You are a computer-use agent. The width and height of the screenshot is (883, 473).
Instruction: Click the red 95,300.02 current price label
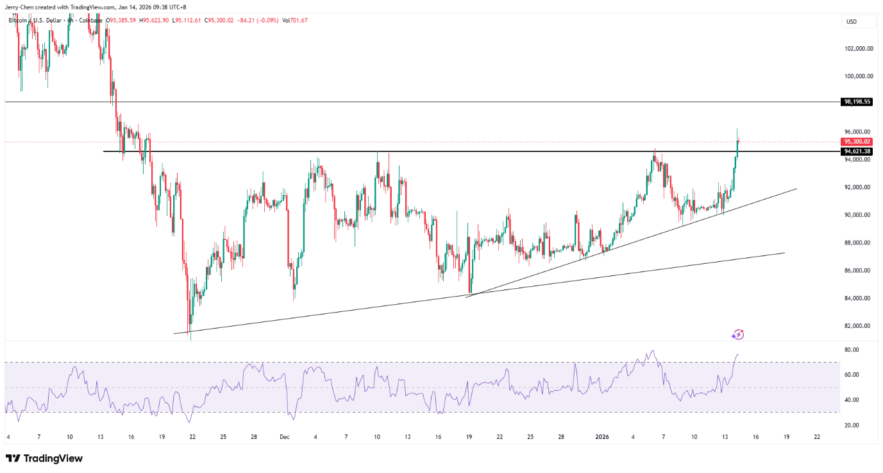(x=857, y=142)
